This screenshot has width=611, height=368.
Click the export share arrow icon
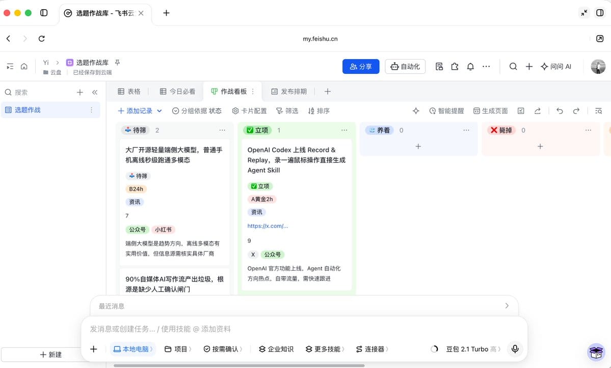pos(537,111)
